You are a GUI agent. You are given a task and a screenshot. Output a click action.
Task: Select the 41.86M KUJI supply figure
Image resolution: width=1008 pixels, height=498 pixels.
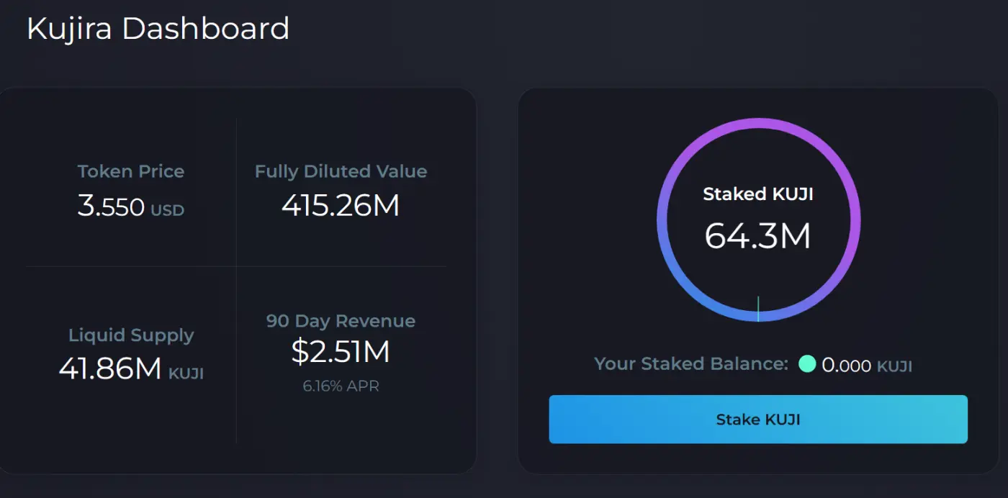pos(131,369)
